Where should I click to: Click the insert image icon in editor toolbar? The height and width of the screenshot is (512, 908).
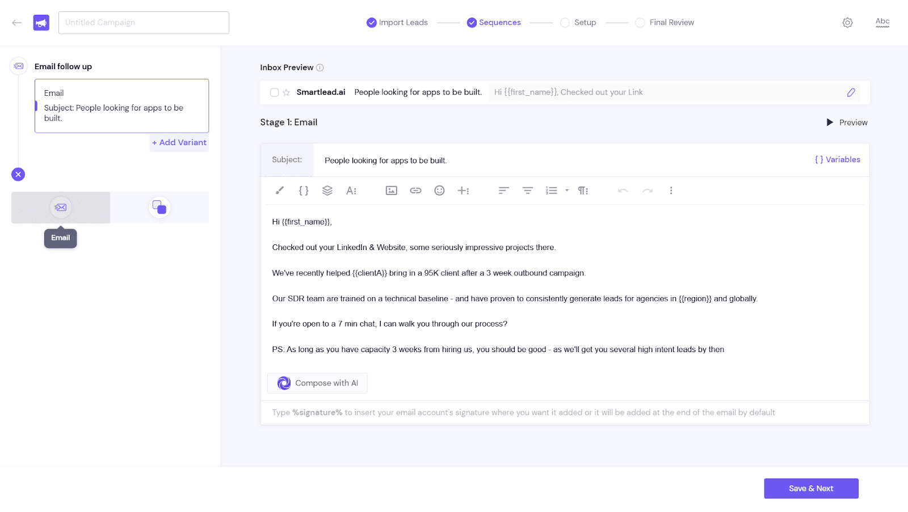click(391, 191)
